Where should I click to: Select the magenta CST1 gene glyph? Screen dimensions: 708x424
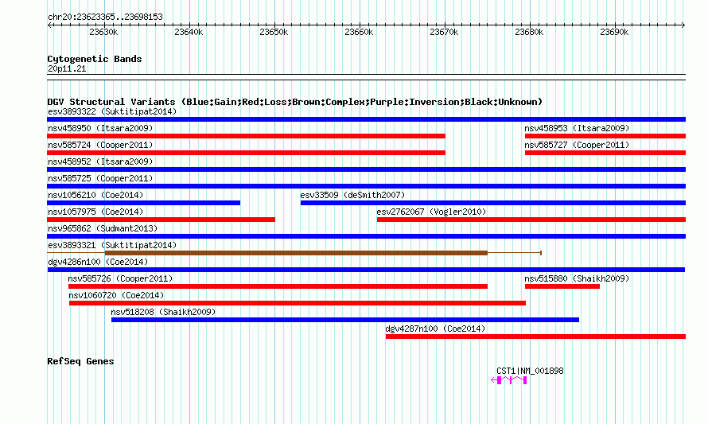pyautogui.click(x=509, y=380)
